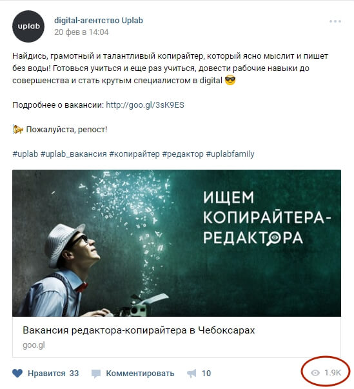Click the eye views icon

coord(315,373)
